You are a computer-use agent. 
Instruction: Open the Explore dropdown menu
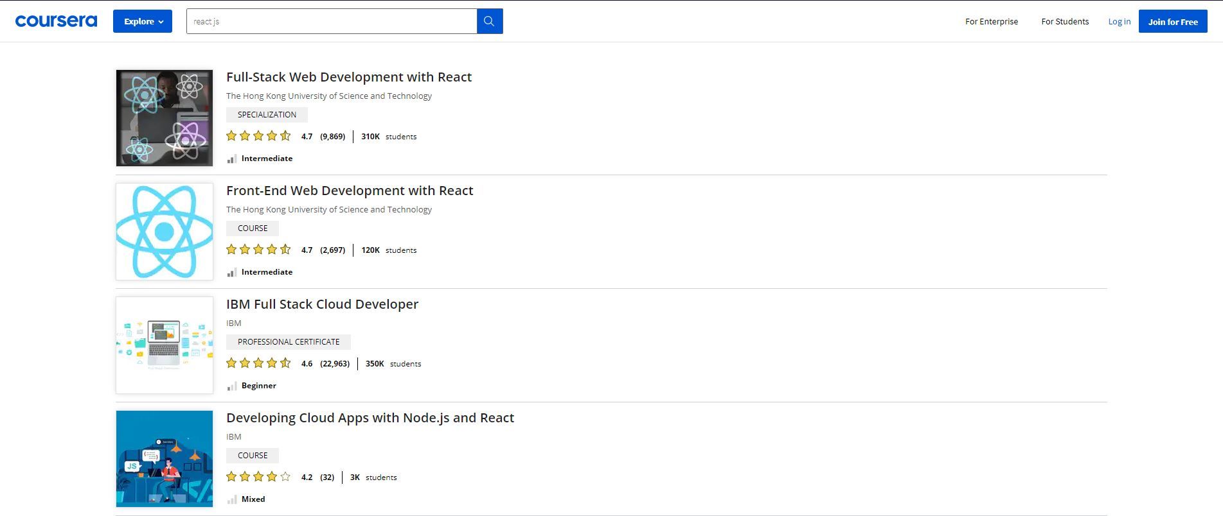[143, 21]
